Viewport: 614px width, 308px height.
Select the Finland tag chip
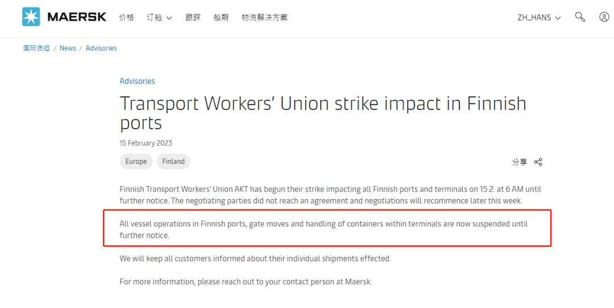click(173, 162)
